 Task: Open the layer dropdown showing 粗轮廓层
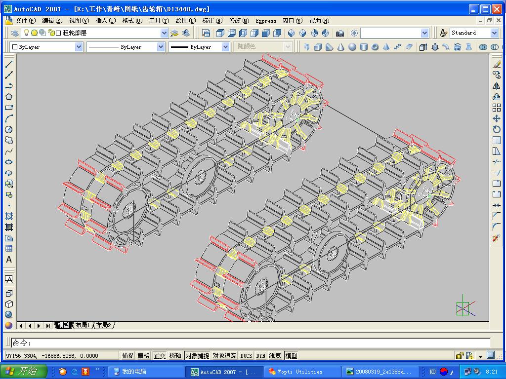[164, 33]
